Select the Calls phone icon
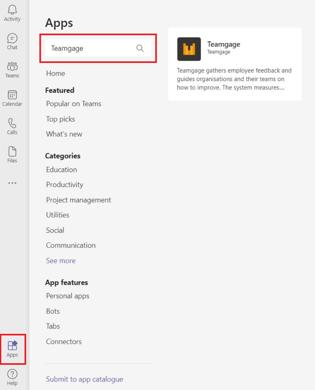Viewport: 315px width, 390px height. click(12, 123)
